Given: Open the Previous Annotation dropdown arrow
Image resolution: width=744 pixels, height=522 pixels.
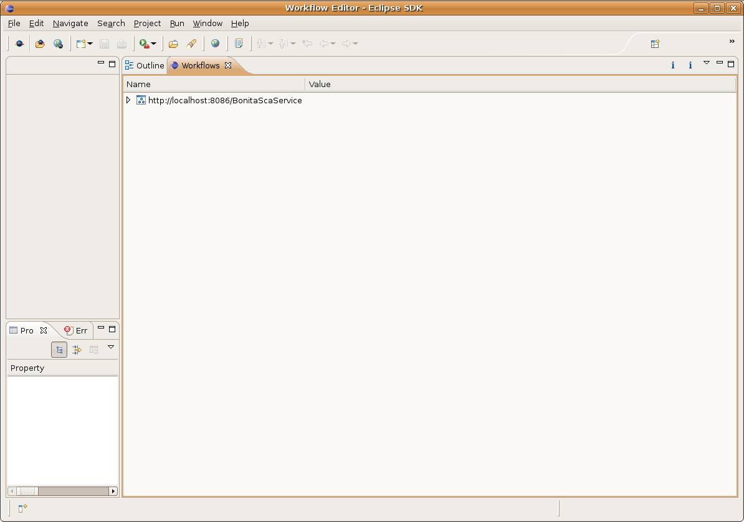Looking at the screenshot, I should click(x=293, y=44).
